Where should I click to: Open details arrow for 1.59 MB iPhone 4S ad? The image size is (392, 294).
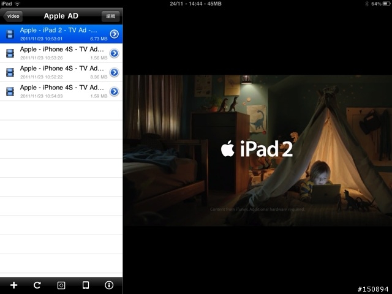[x=115, y=91]
